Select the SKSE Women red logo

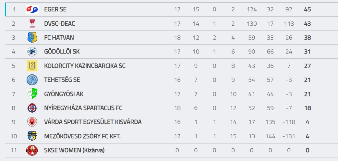(x=32, y=150)
